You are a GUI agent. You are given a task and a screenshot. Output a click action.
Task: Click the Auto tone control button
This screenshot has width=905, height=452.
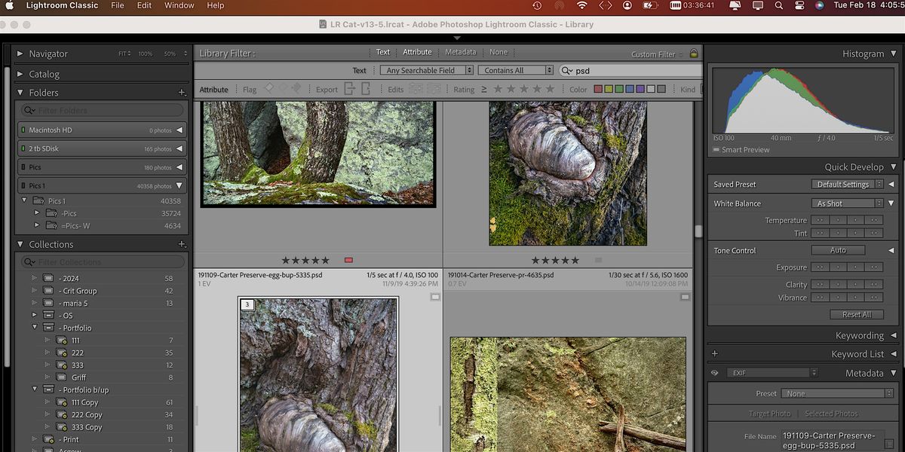838,250
